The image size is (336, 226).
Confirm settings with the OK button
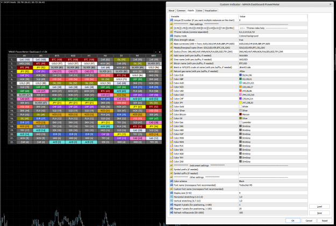pyautogui.click(x=292, y=221)
